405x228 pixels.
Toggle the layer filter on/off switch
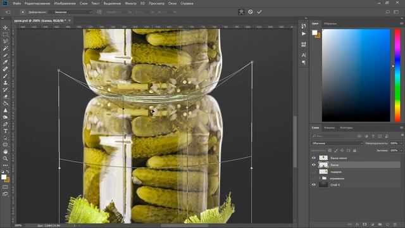(x=402, y=136)
